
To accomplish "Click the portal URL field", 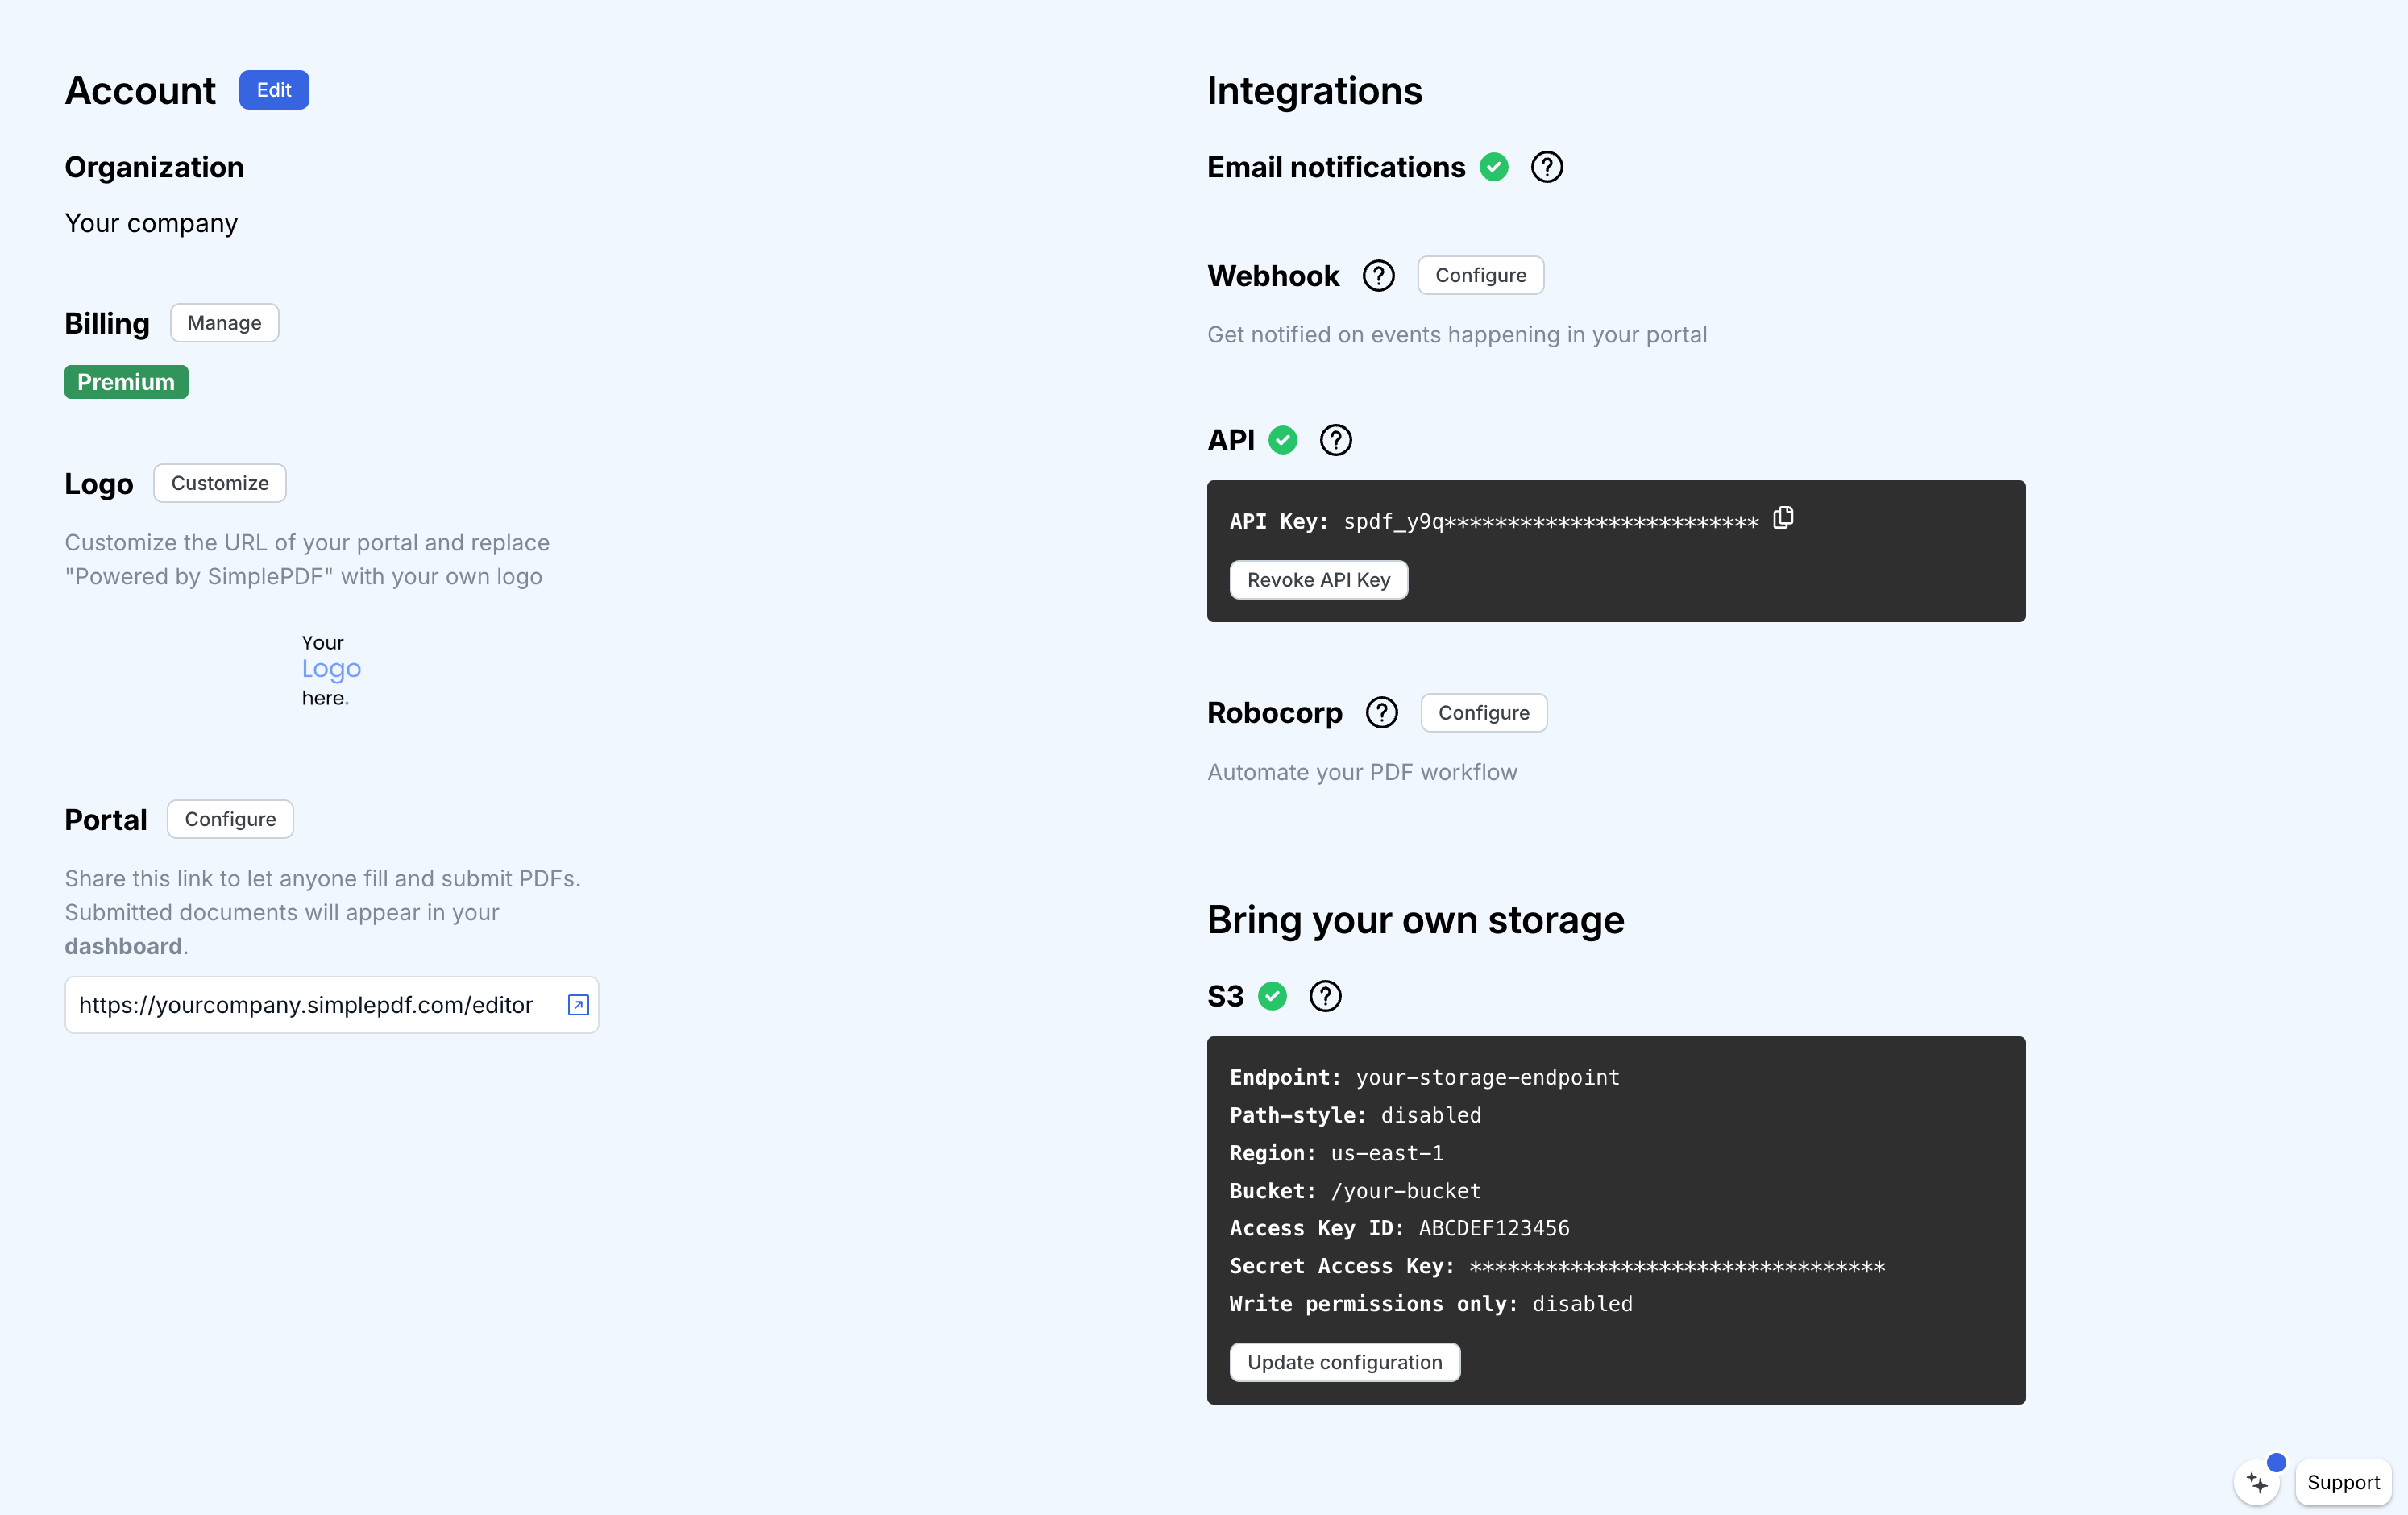I will (x=332, y=1005).
